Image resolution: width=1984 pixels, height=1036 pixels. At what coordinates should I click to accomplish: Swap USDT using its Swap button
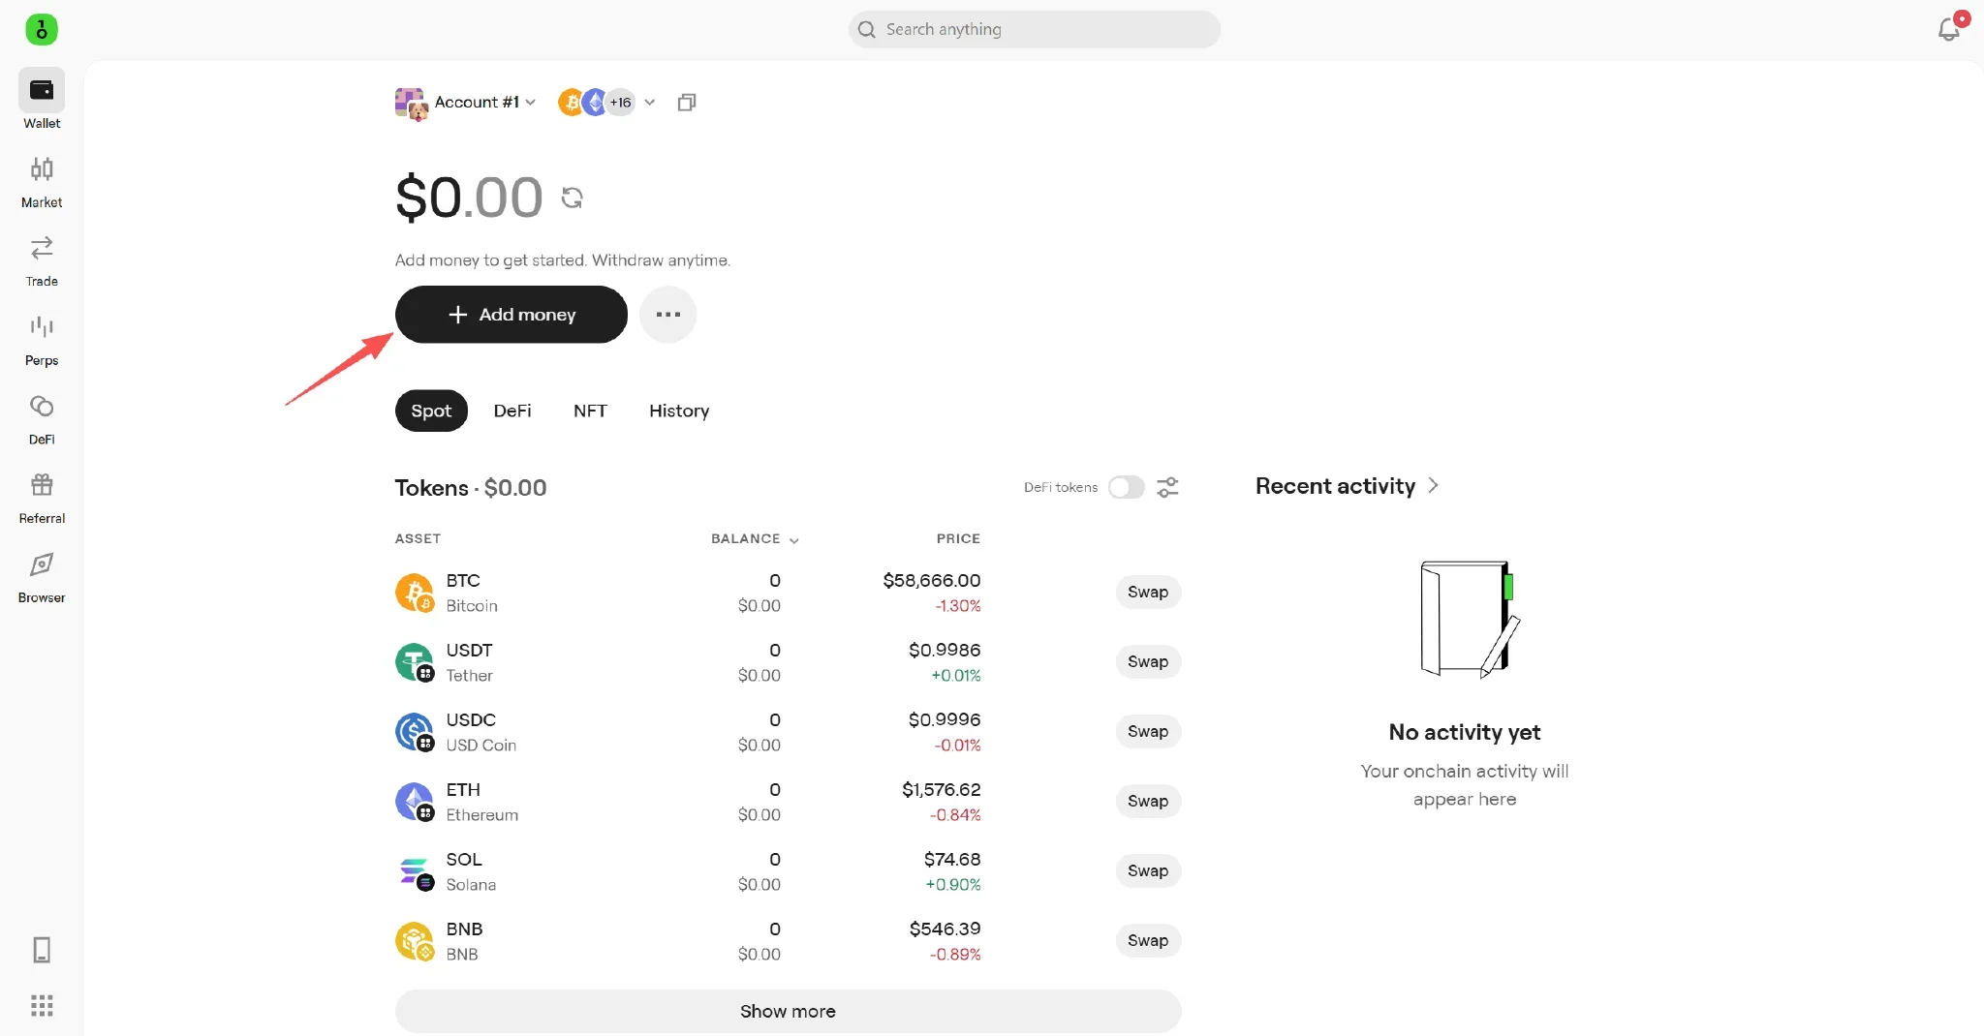pos(1148,661)
